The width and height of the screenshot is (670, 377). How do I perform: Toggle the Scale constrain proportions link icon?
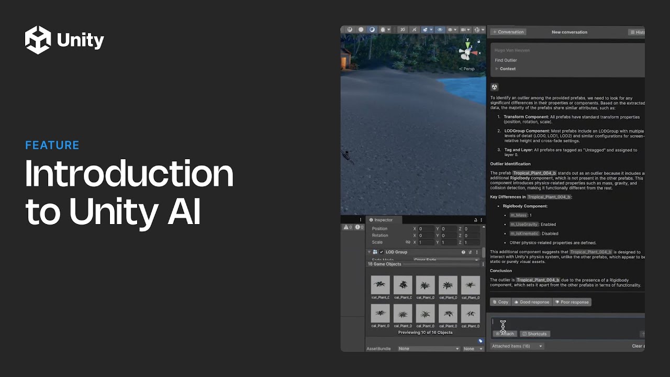[408, 242]
